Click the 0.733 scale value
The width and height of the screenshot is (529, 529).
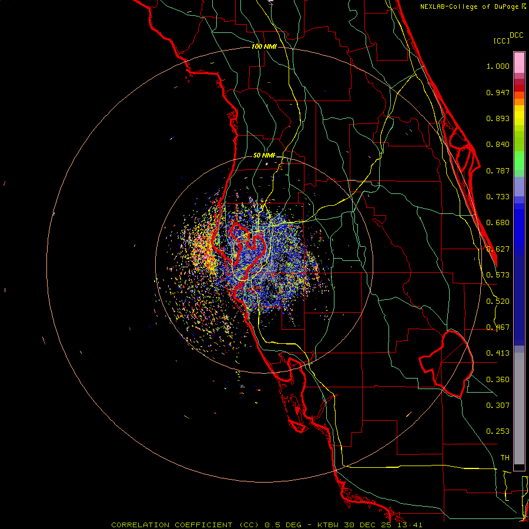[x=498, y=197]
